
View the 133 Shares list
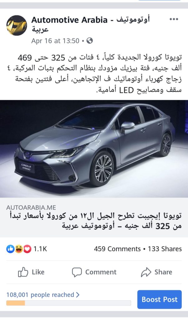165,249
